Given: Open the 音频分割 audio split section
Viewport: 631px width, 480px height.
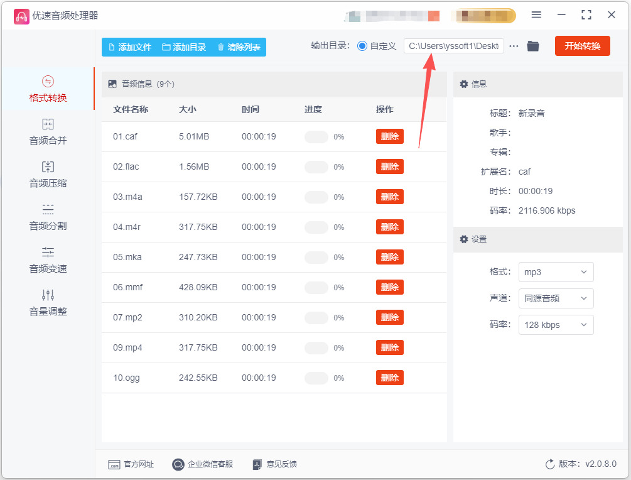Looking at the screenshot, I should (x=48, y=217).
